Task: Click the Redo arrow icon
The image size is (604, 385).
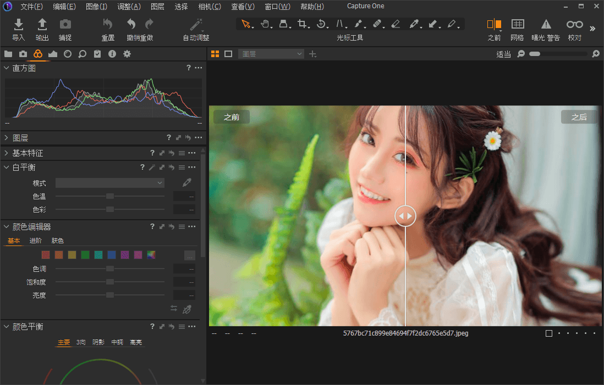Action: point(149,24)
